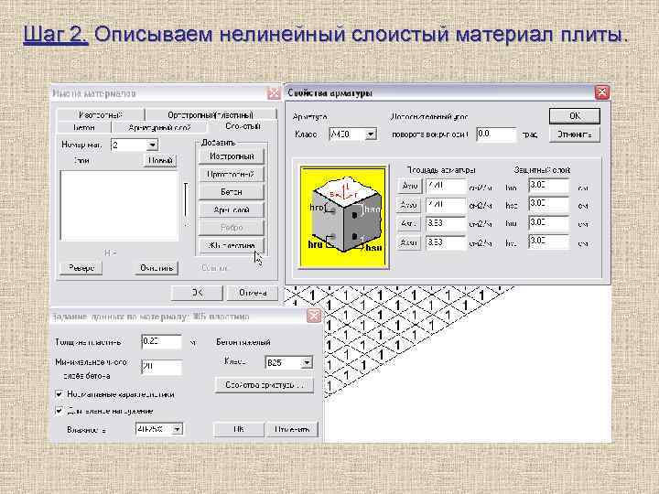Click the hso protective layer field
Image resolution: width=659 pixels, height=494 pixels.
549,204
